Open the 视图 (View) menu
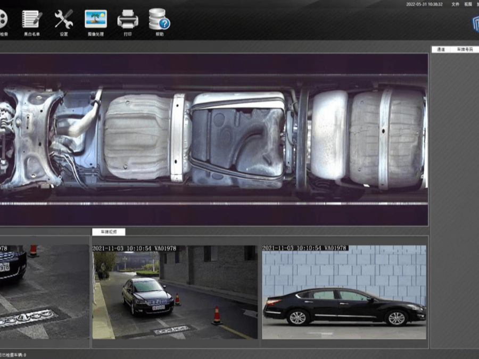This screenshot has width=479, height=359. pyautogui.click(x=468, y=4)
